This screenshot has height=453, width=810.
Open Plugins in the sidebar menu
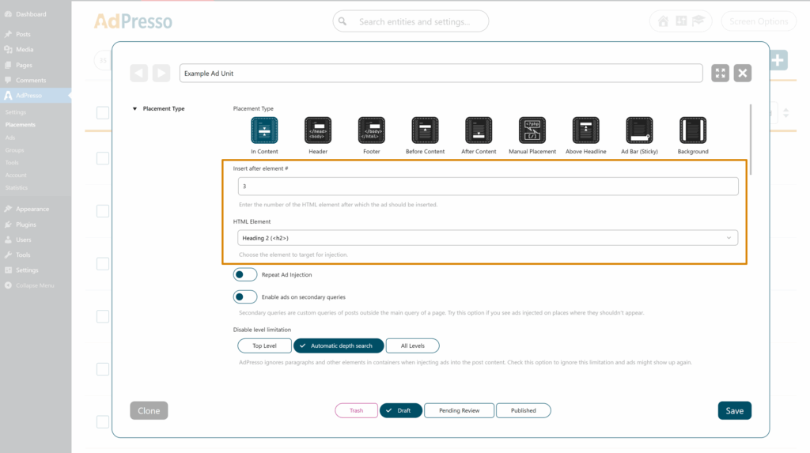[x=26, y=225]
